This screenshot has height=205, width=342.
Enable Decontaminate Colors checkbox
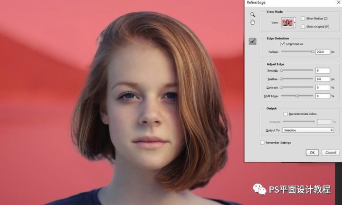(x=285, y=114)
